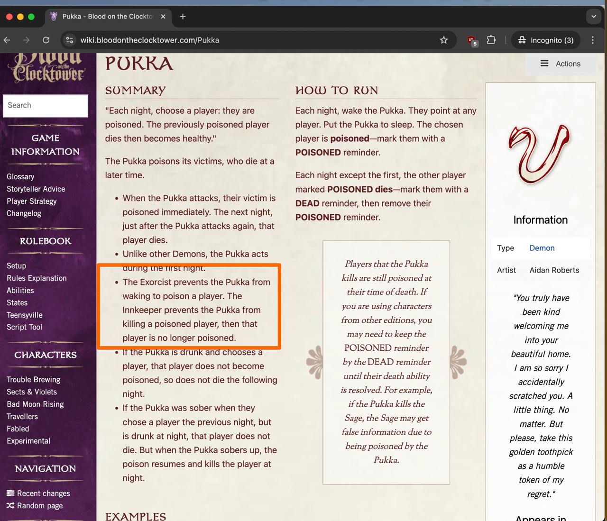
Task: Select Script Tool in the Rulebook section
Action: (24, 327)
